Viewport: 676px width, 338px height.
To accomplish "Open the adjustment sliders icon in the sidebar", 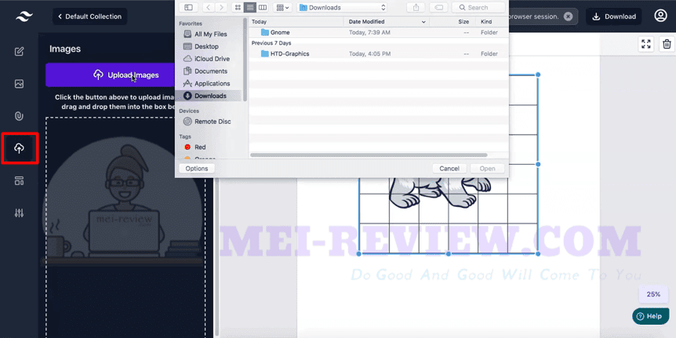I will pyautogui.click(x=19, y=213).
